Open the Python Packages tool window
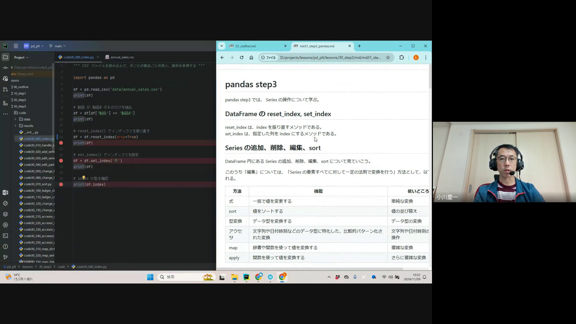This screenshot has height=324, width=576. 5,214
